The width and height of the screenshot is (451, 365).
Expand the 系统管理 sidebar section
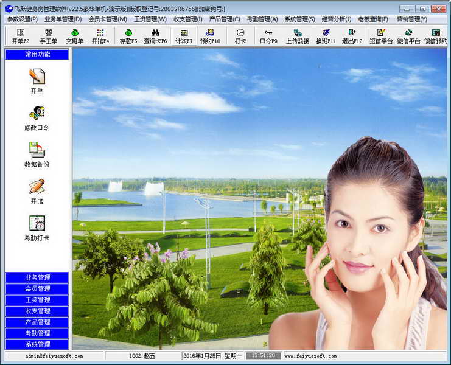coord(37,344)
